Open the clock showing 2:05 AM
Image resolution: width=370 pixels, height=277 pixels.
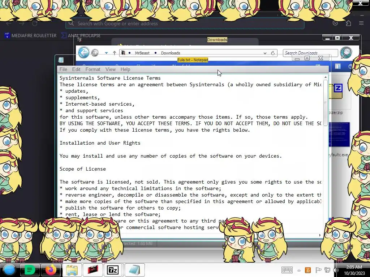[x=354, y=270]
